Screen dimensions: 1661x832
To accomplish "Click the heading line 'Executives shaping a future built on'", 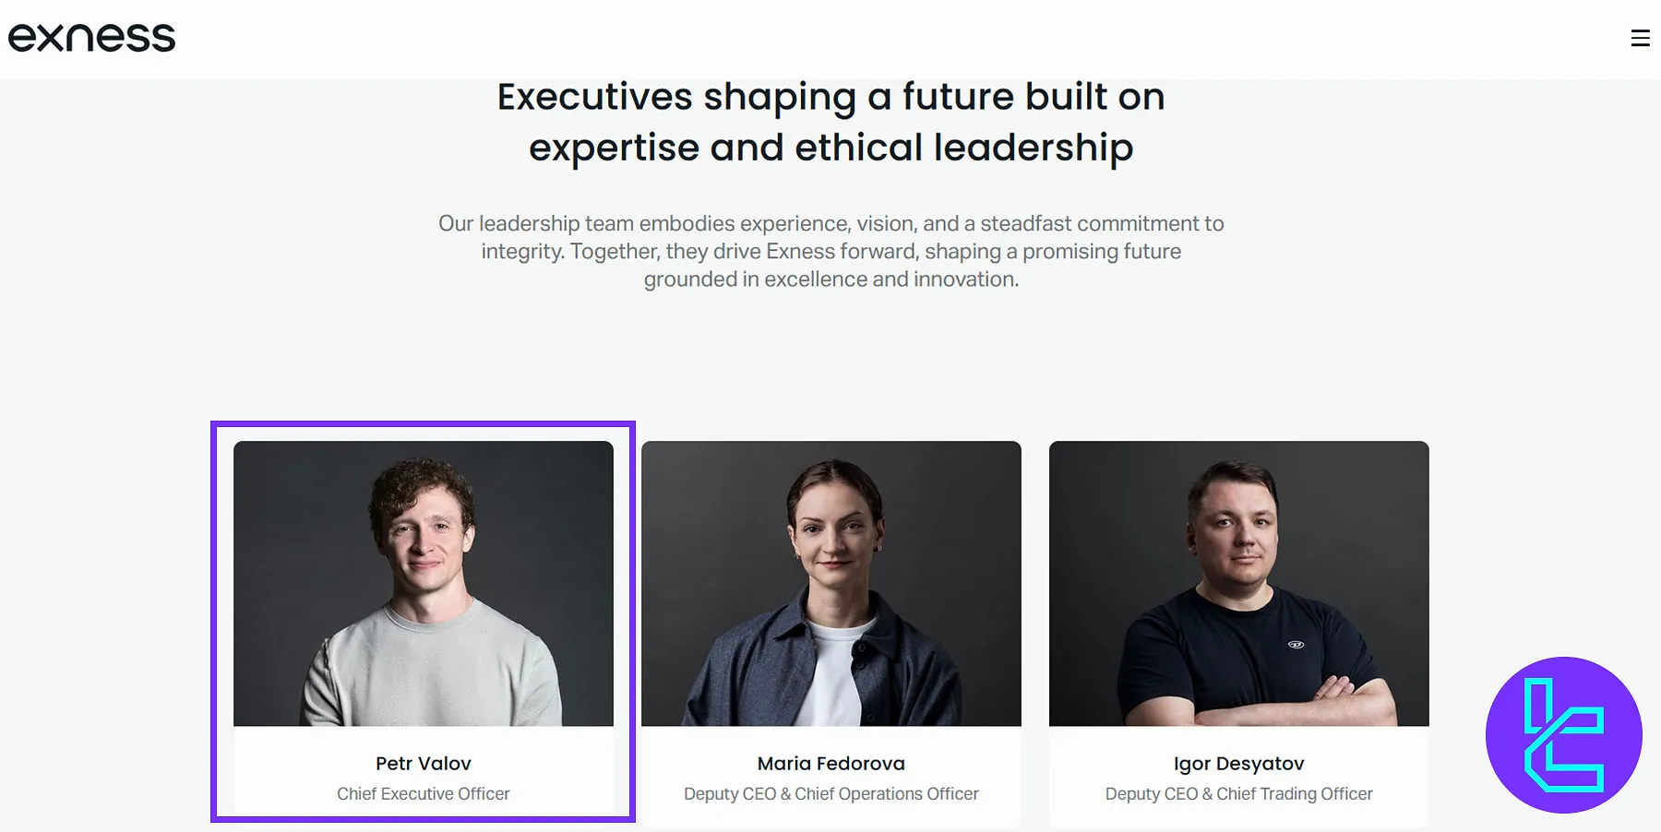I will (x=830, y=97).
